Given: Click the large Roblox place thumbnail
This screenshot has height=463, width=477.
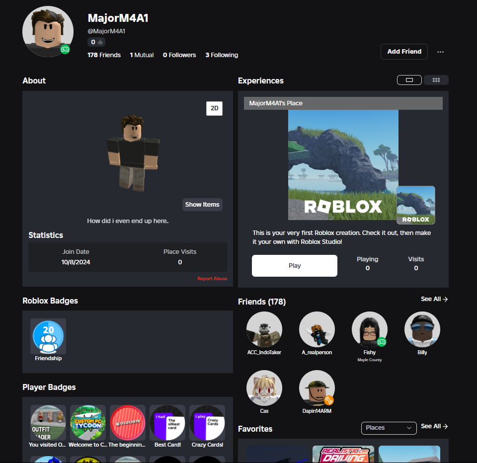Looking at the screenshot, I should (x=343, y=164).
